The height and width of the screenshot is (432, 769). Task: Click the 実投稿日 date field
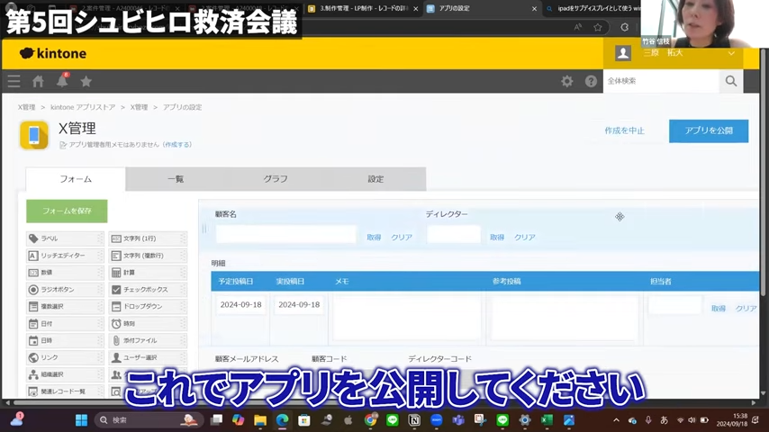point(299,304)
